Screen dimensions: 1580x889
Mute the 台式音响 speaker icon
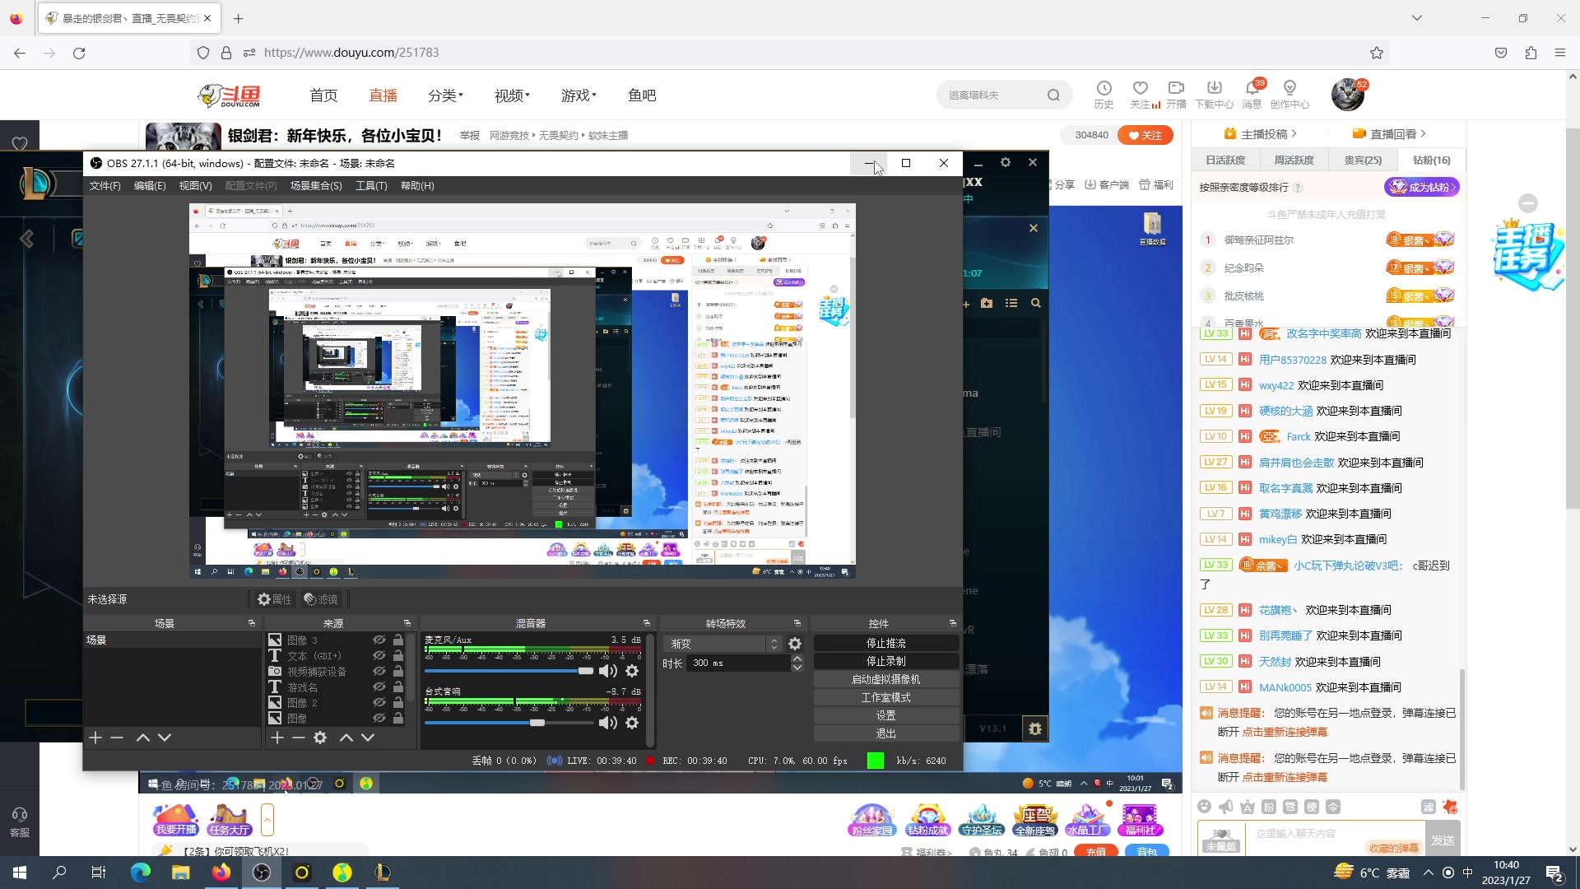(608, 724)
